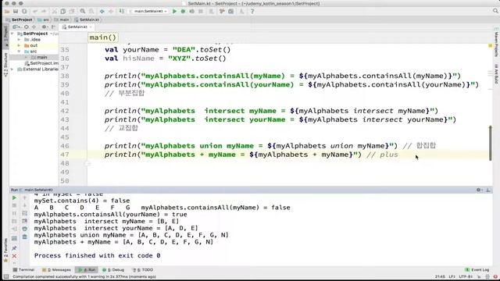Clear console output with the trash icon
Screen dimensions: 500x281
[x=24, y=237]
